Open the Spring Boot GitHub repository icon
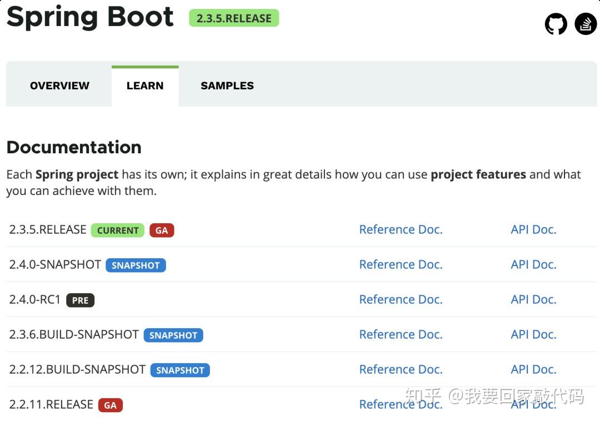This screenshot has height=421, width=600. tap(556, 24)
